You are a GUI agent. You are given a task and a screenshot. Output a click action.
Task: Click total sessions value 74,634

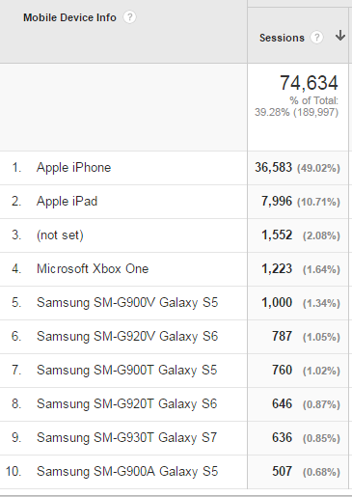[309, 83]
